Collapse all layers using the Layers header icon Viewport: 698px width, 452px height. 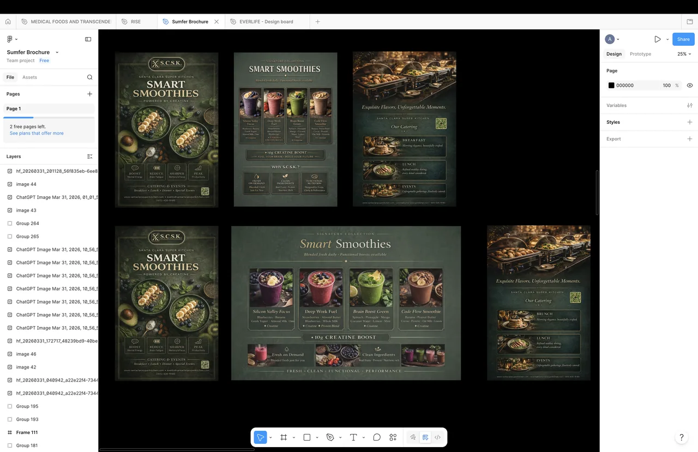90,156
